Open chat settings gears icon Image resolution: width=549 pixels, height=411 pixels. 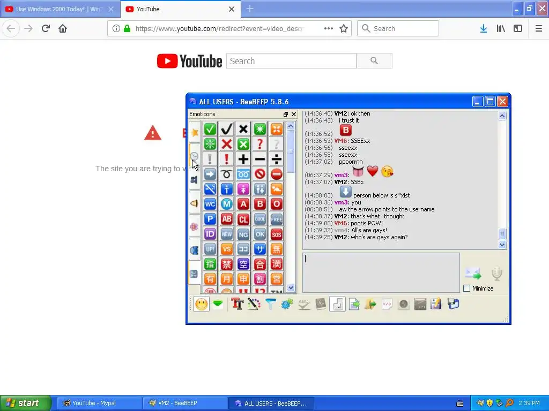(x=287, y=304)
